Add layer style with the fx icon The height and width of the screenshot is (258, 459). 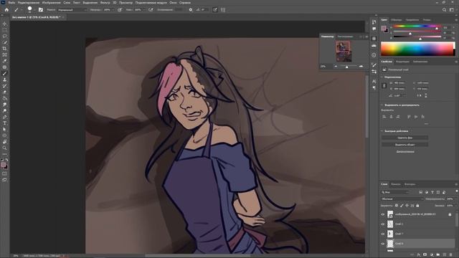[x=419, y=255]
